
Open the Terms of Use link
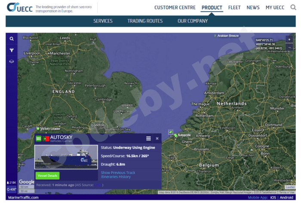point(287,192)
